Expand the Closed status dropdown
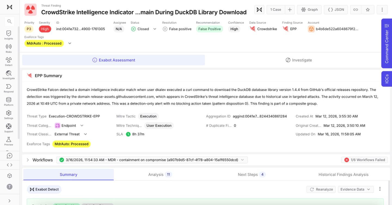Image resolution: width=392 pixels, height=205 pixels. (155, 29)
